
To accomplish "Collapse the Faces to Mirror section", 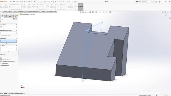I will coord(17,46).
